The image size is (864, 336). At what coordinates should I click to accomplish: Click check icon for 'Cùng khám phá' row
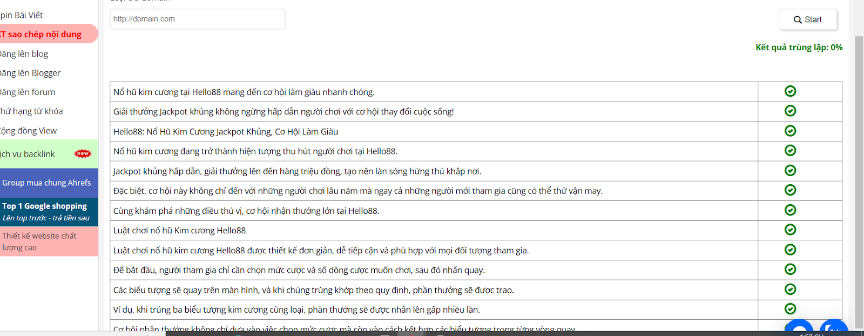coord(790,210)
